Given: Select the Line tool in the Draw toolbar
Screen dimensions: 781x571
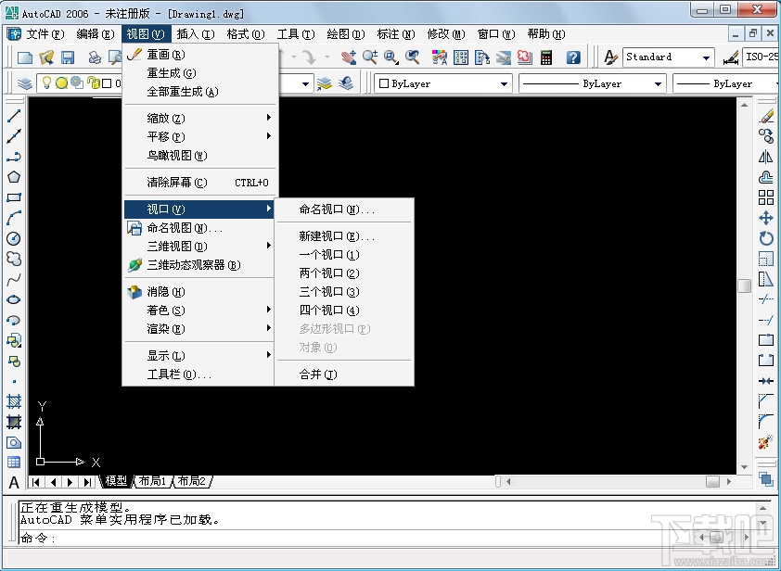Looking at the screenshot, I should click(12, 116).
